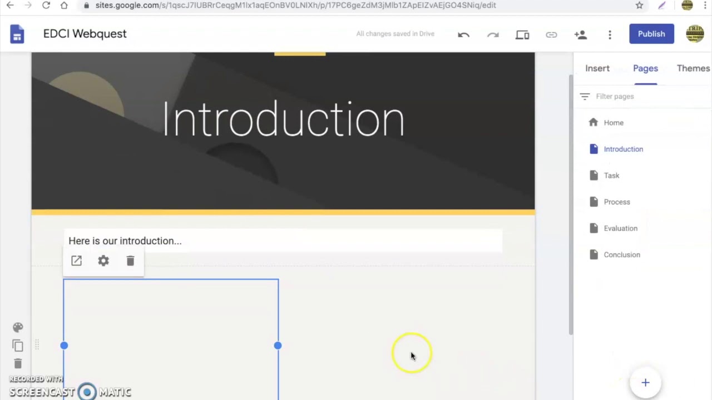Click the left resize handle of embed
This screenshot has height=400, width=712.
point(64,346)
